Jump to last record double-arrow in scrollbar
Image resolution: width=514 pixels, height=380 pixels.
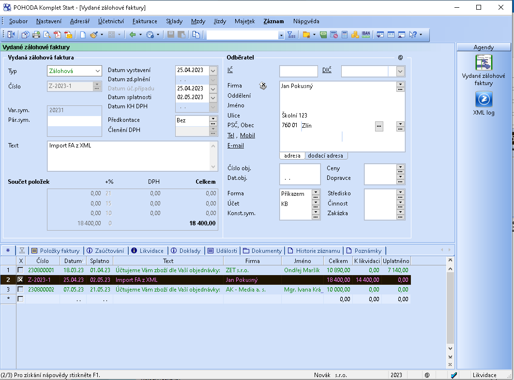(x=451, y=357)
